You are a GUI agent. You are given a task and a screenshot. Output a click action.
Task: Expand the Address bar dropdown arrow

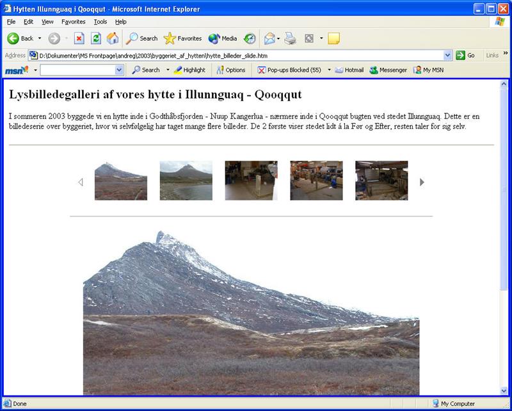click(x=447, y=56)
